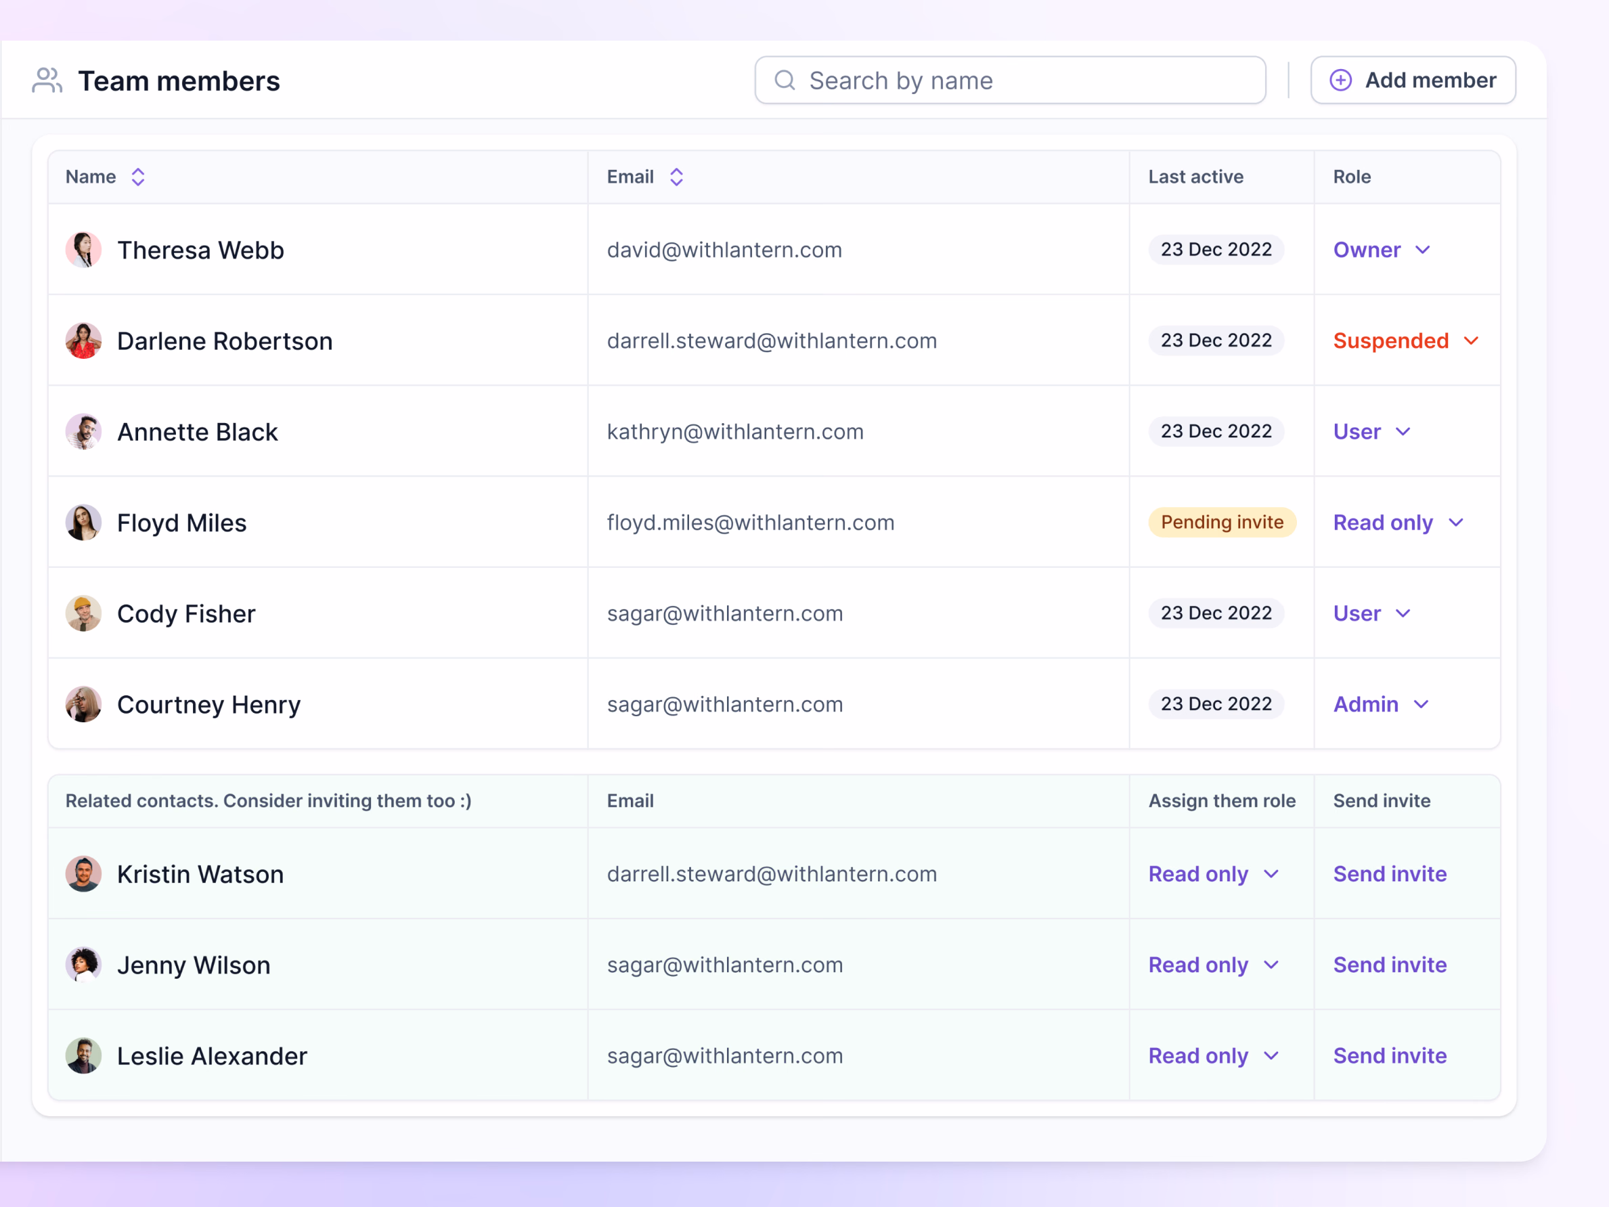Send invite to Jenny Wilson
Image resolution: width=1609 pixels, height=1207 pixels.
[1389, 965]
